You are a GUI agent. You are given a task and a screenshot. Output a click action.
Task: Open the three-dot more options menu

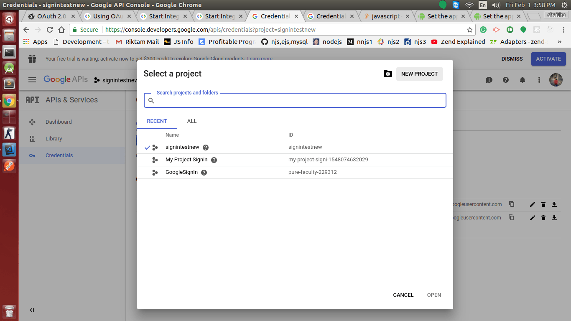coord(539,80)
